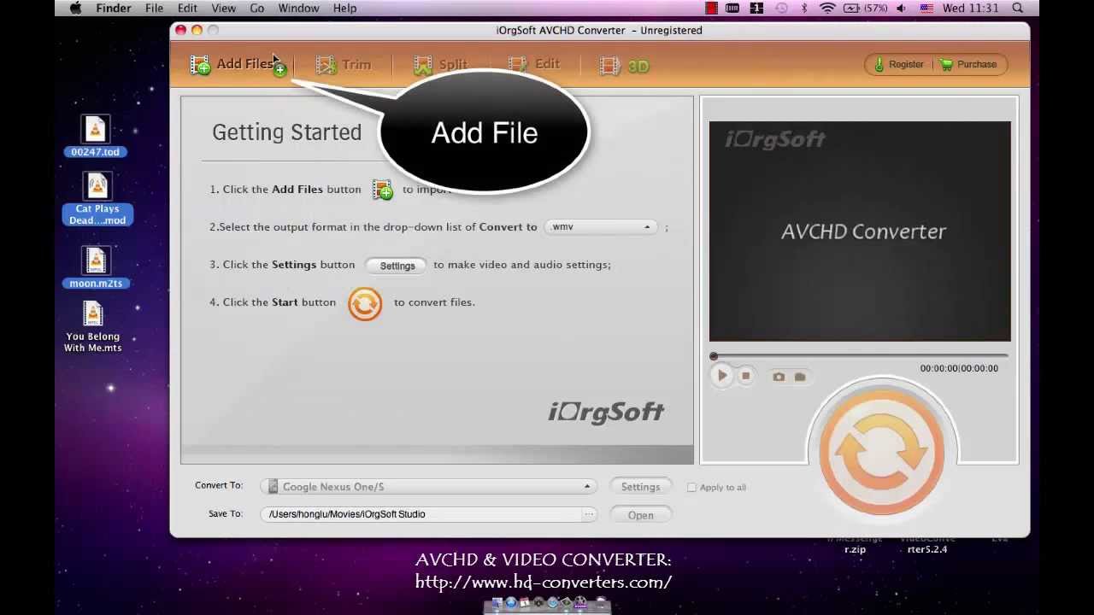Open the View menu
The image size is (1094, 615).
click(223, 9)
